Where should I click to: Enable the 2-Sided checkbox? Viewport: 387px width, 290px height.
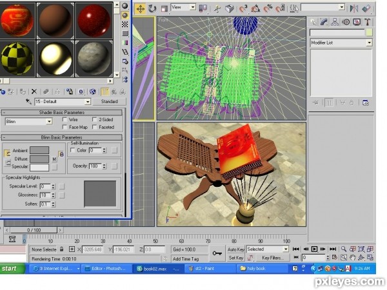(x=94, y=120)
